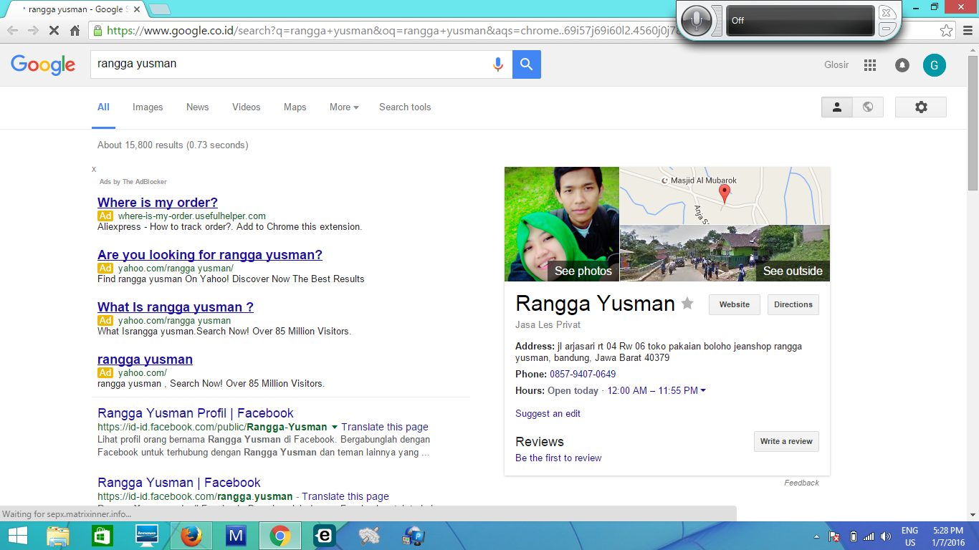Send Feedback on the knowledge panel
This screenshot has width=979, height=550.
pyautogui.click(x=801, y=483)
